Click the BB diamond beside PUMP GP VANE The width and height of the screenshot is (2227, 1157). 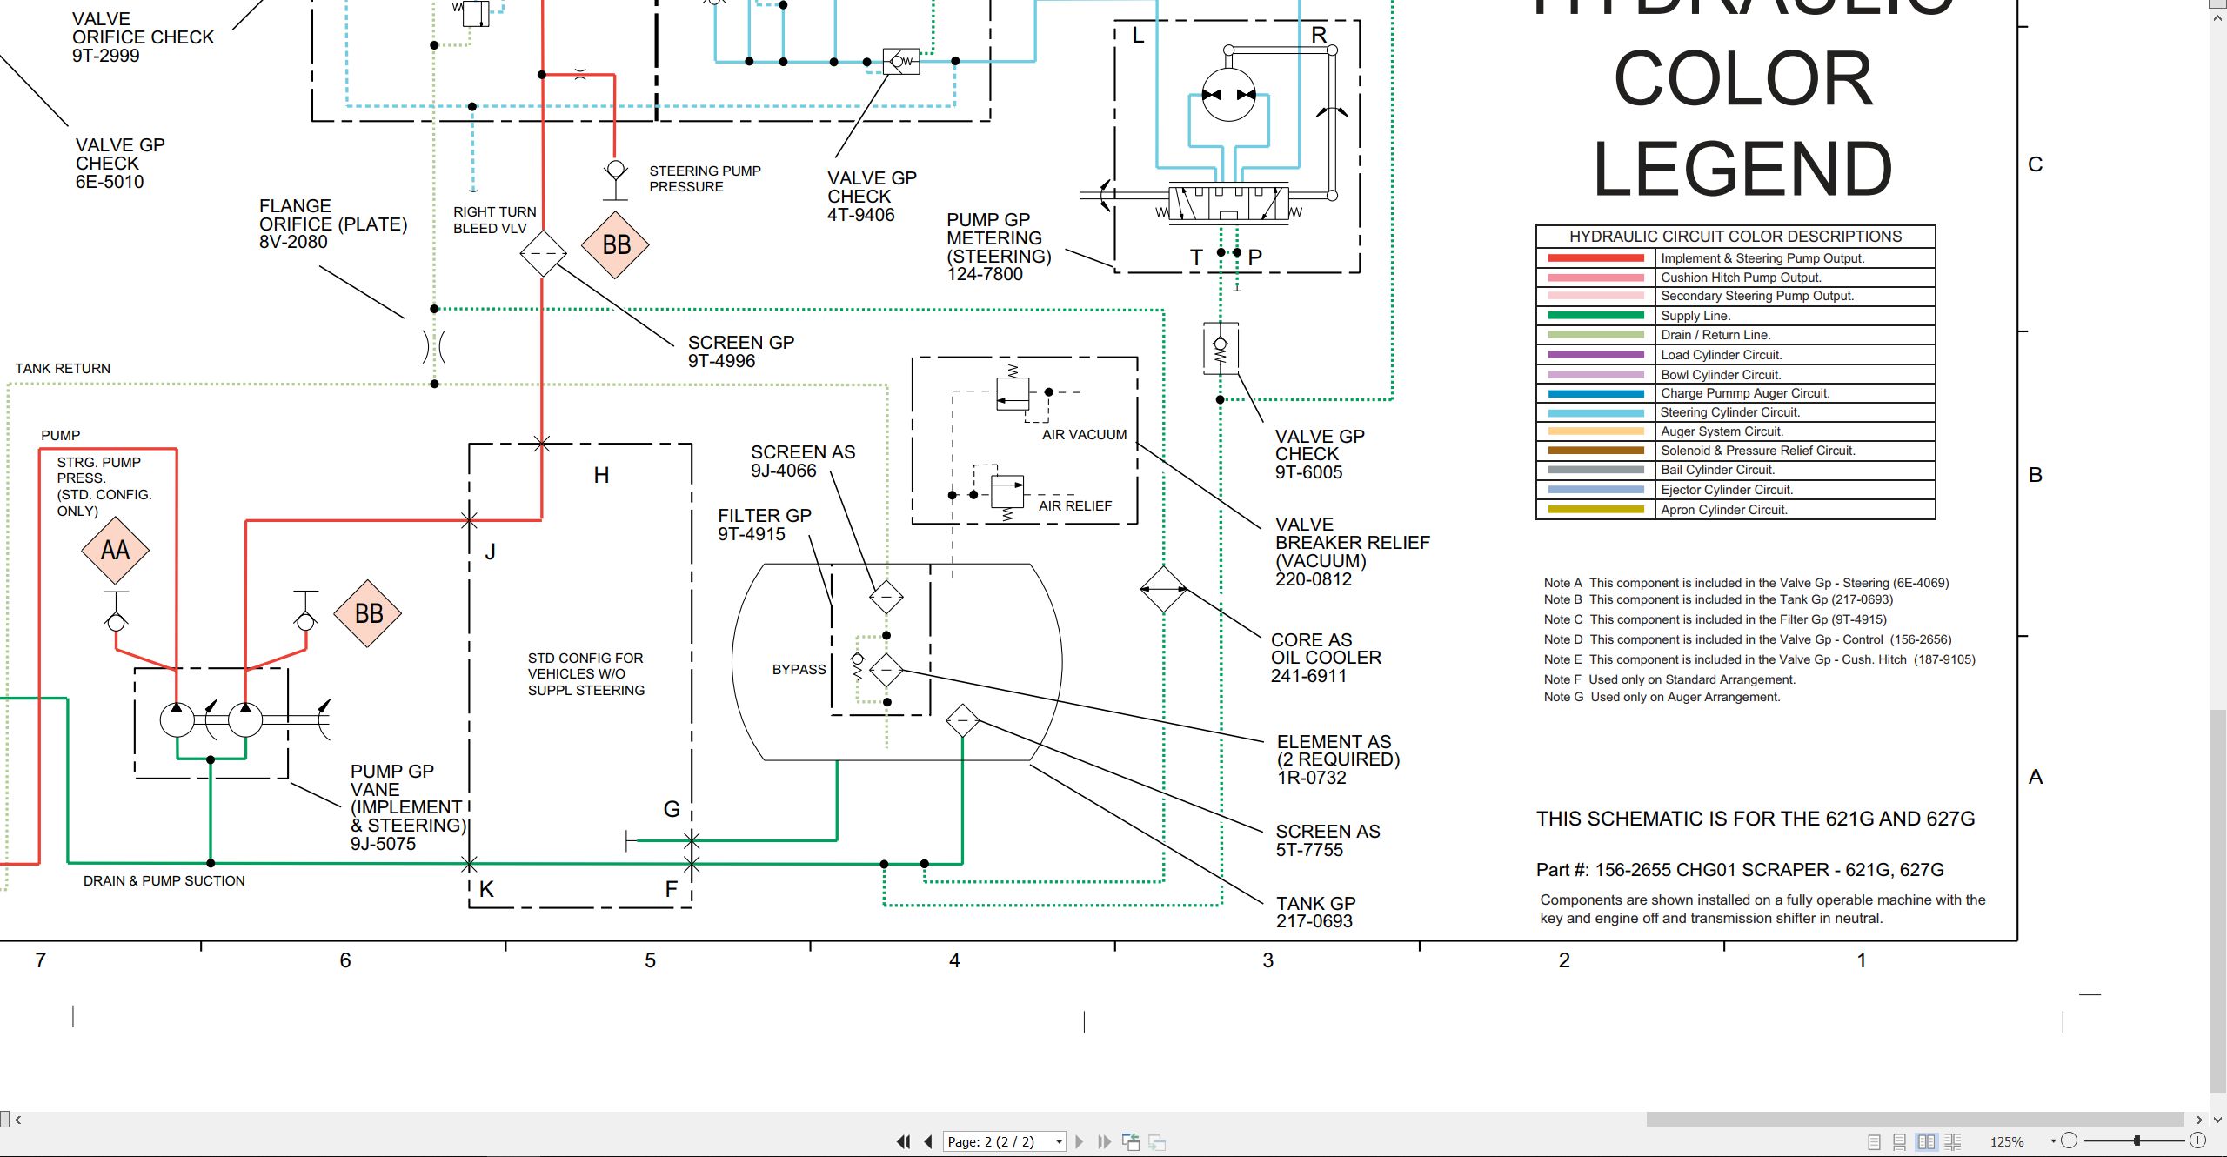click(368, 613)
